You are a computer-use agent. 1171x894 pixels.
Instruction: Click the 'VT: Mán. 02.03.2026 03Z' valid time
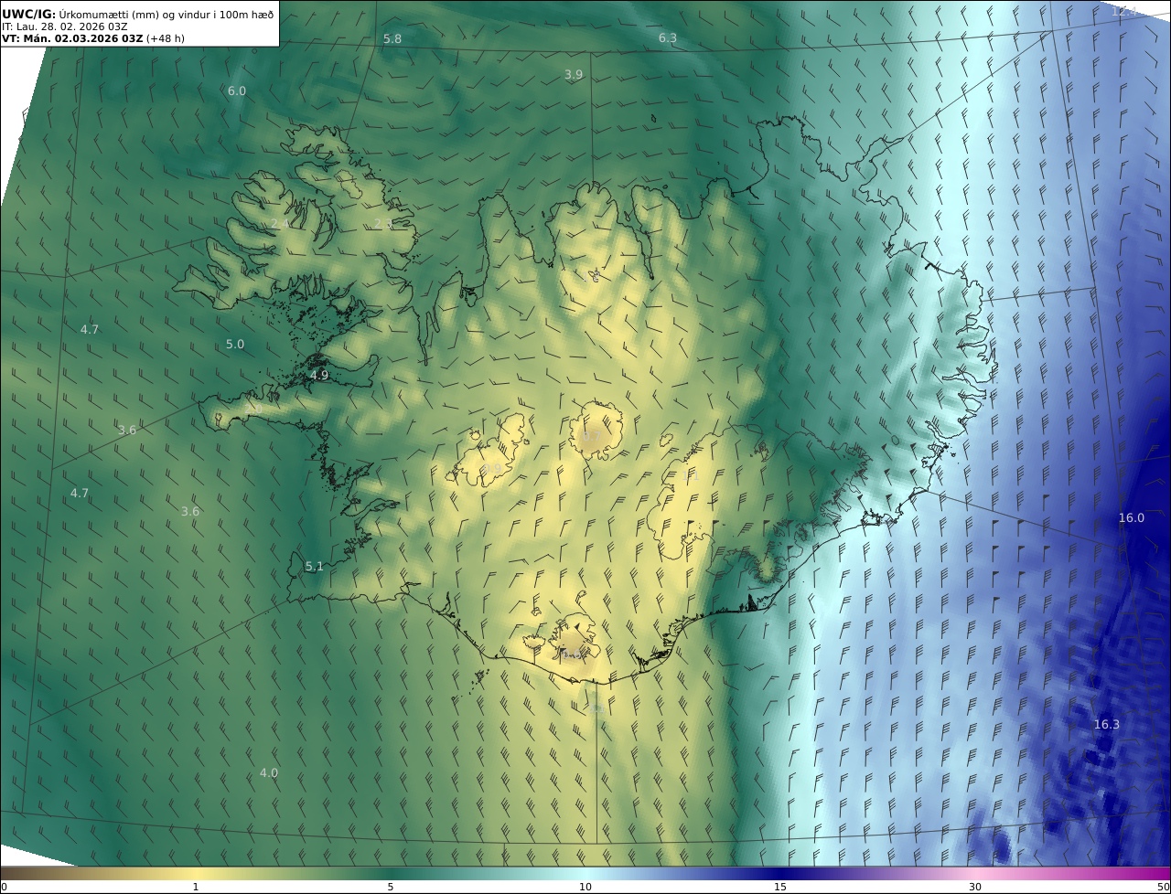[x=71, y=39]
